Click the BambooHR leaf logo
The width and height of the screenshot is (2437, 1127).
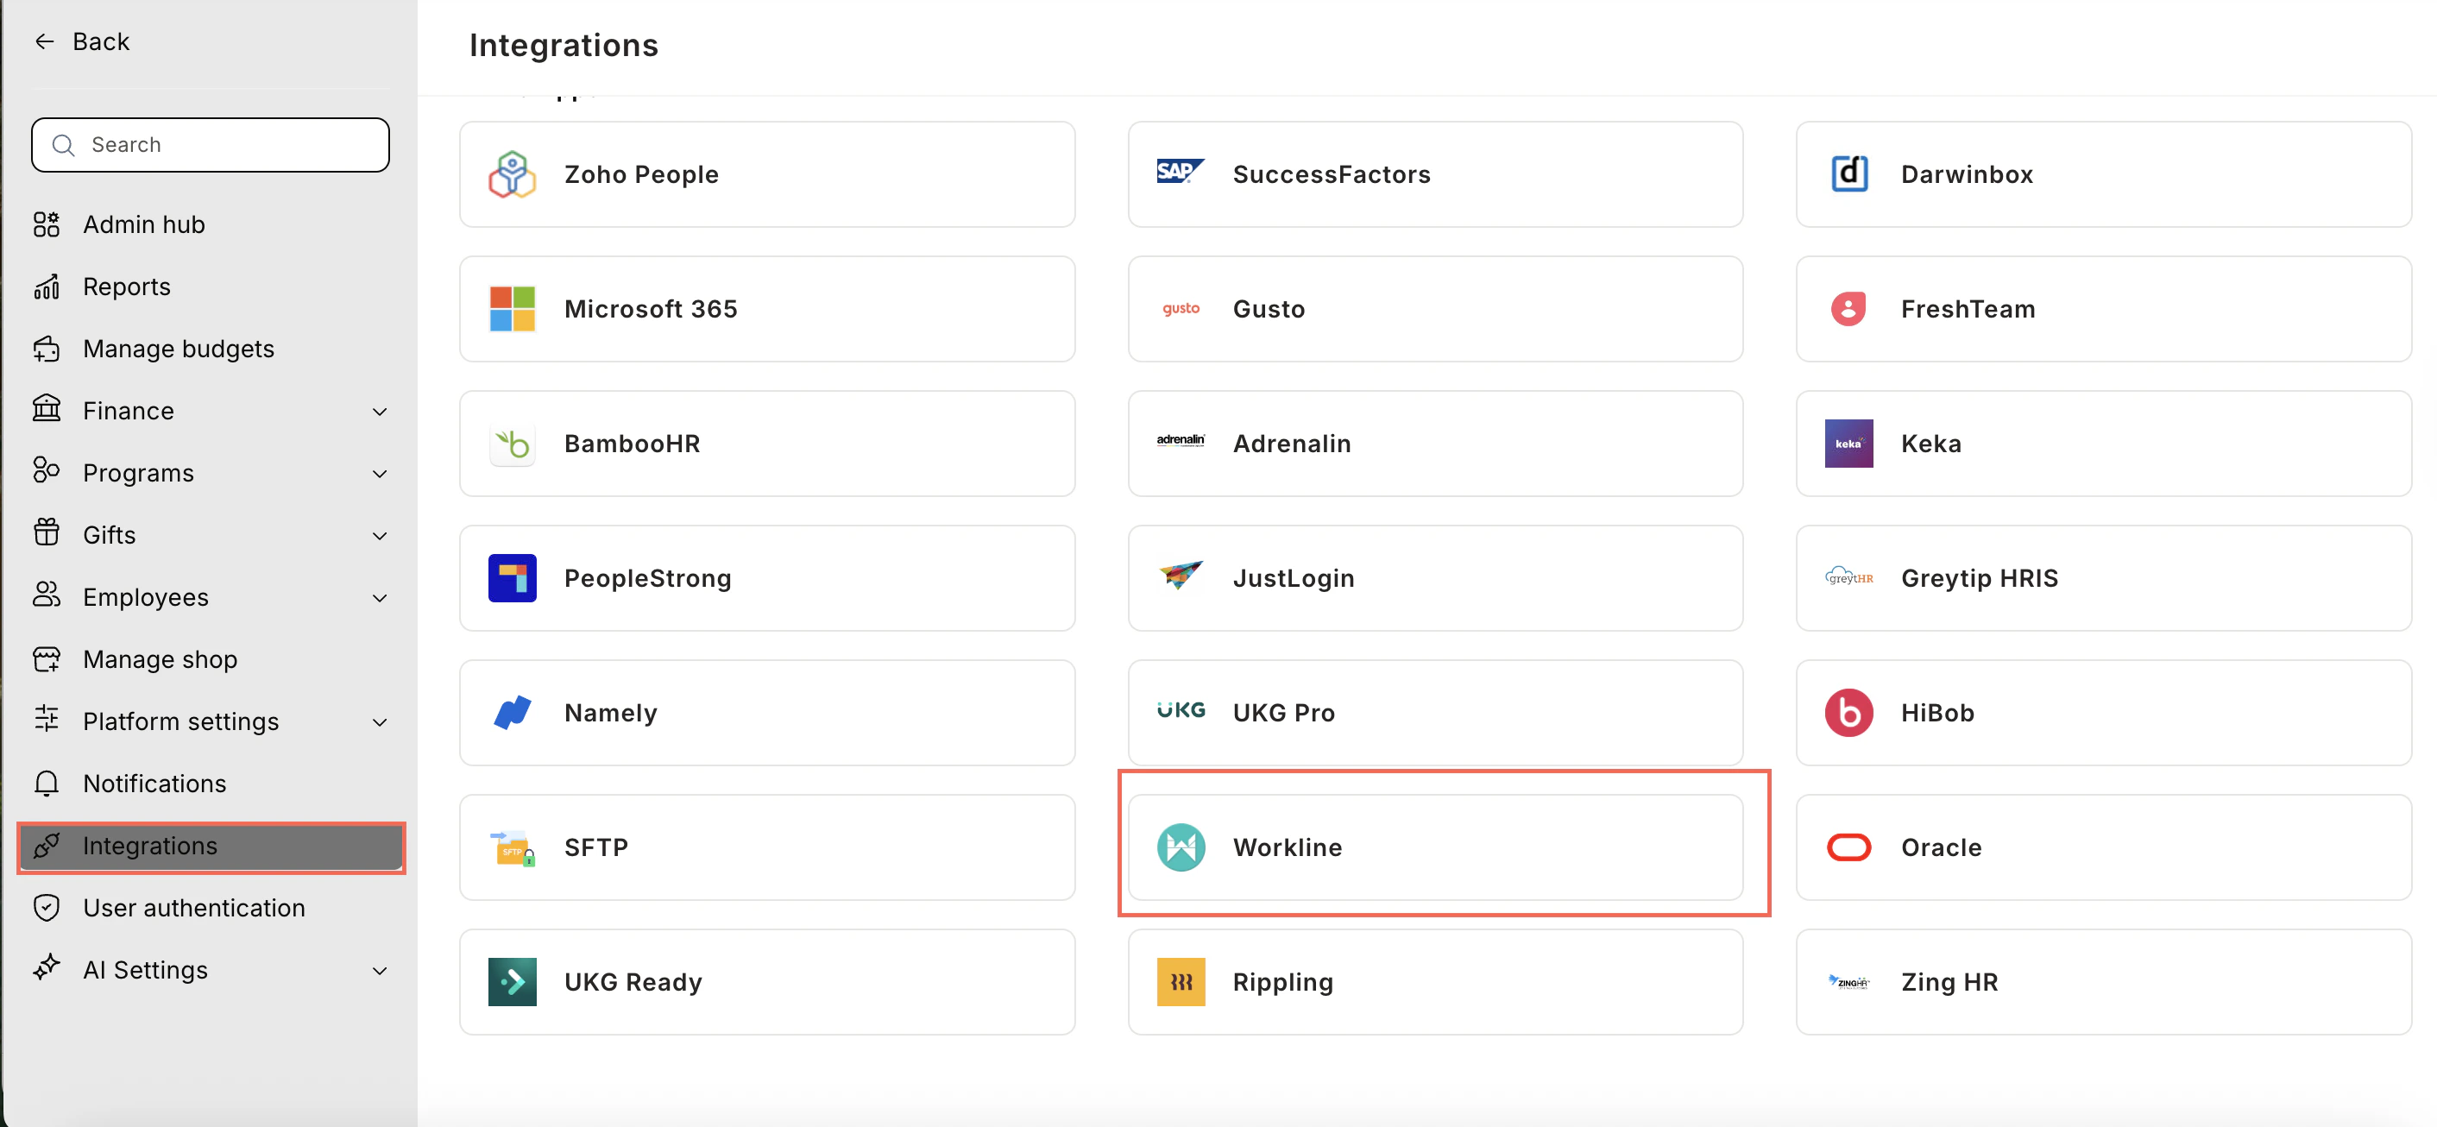click(x=512, y=443)
